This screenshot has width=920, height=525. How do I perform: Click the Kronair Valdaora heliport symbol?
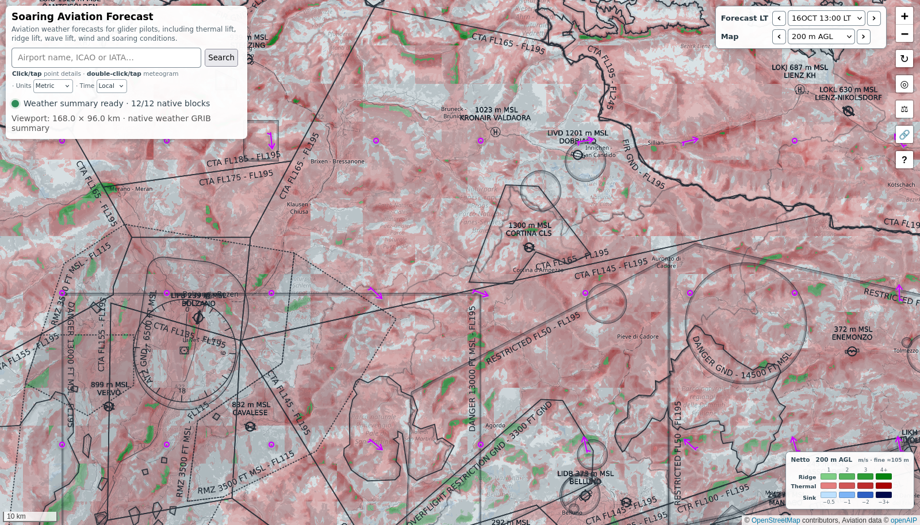[495, 132]
